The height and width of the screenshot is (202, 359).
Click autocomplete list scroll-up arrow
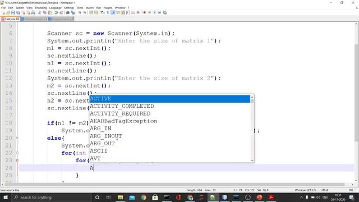[252, 97]
